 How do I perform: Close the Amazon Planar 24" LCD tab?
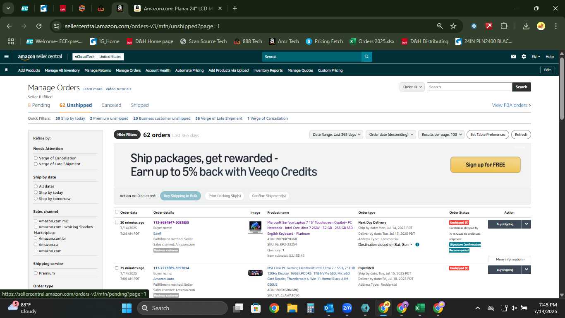coord(220,8)
